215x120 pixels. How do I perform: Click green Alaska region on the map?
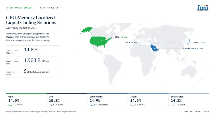(x=86, y=30)
